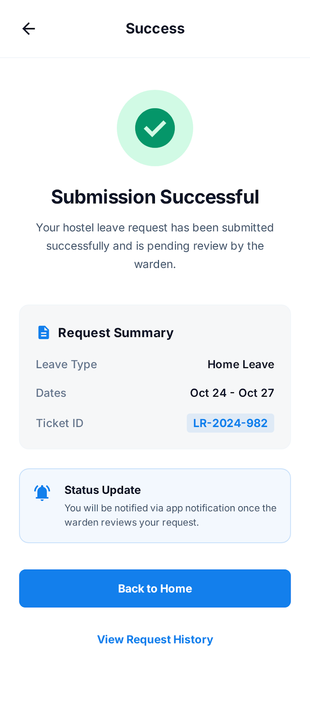Tap the pending review description paragraph
The image size is (310, 703).
[155, 246]
